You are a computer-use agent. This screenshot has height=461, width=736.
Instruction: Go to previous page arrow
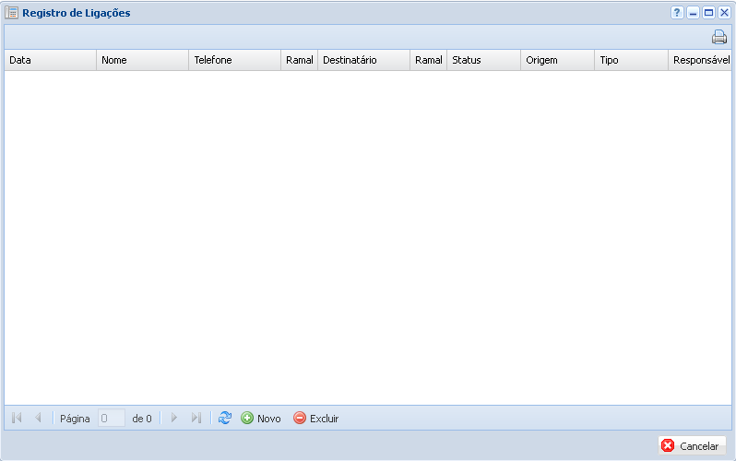point(38,419)
